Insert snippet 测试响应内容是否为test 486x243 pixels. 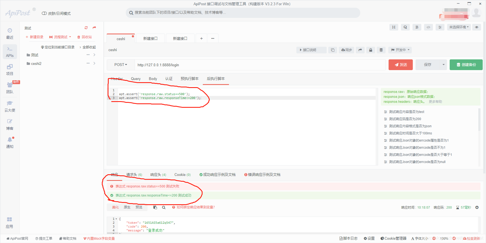coord(406,112)
